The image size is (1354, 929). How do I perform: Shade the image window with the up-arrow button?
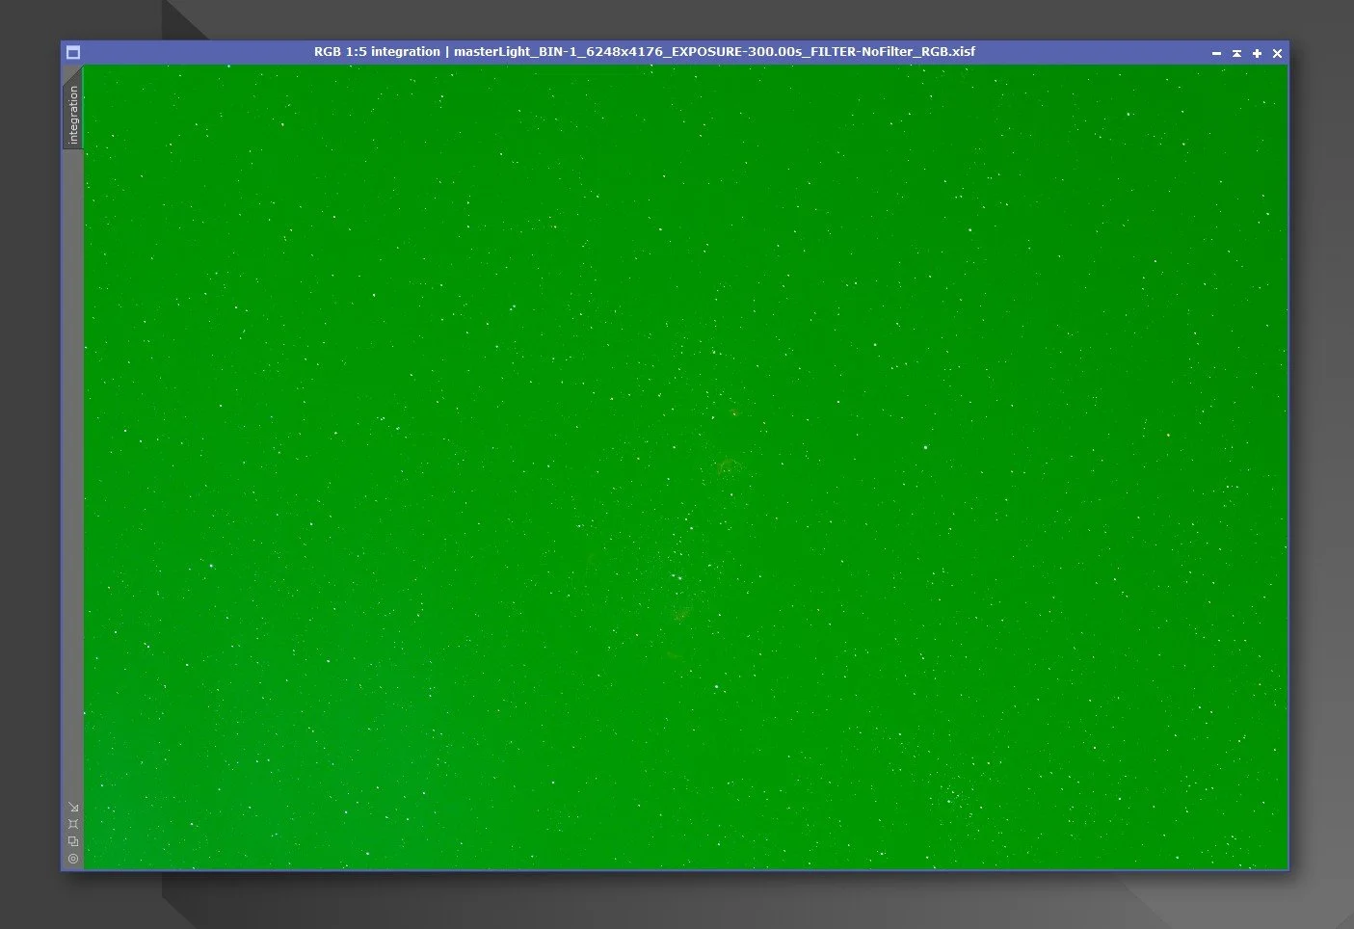point(1236,53)
